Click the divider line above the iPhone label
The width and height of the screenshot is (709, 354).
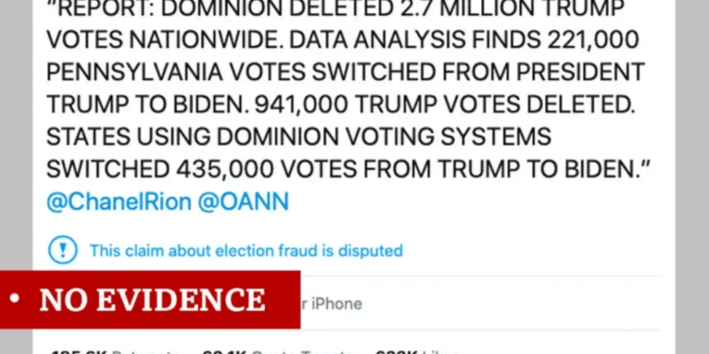[x=480, y=277]
